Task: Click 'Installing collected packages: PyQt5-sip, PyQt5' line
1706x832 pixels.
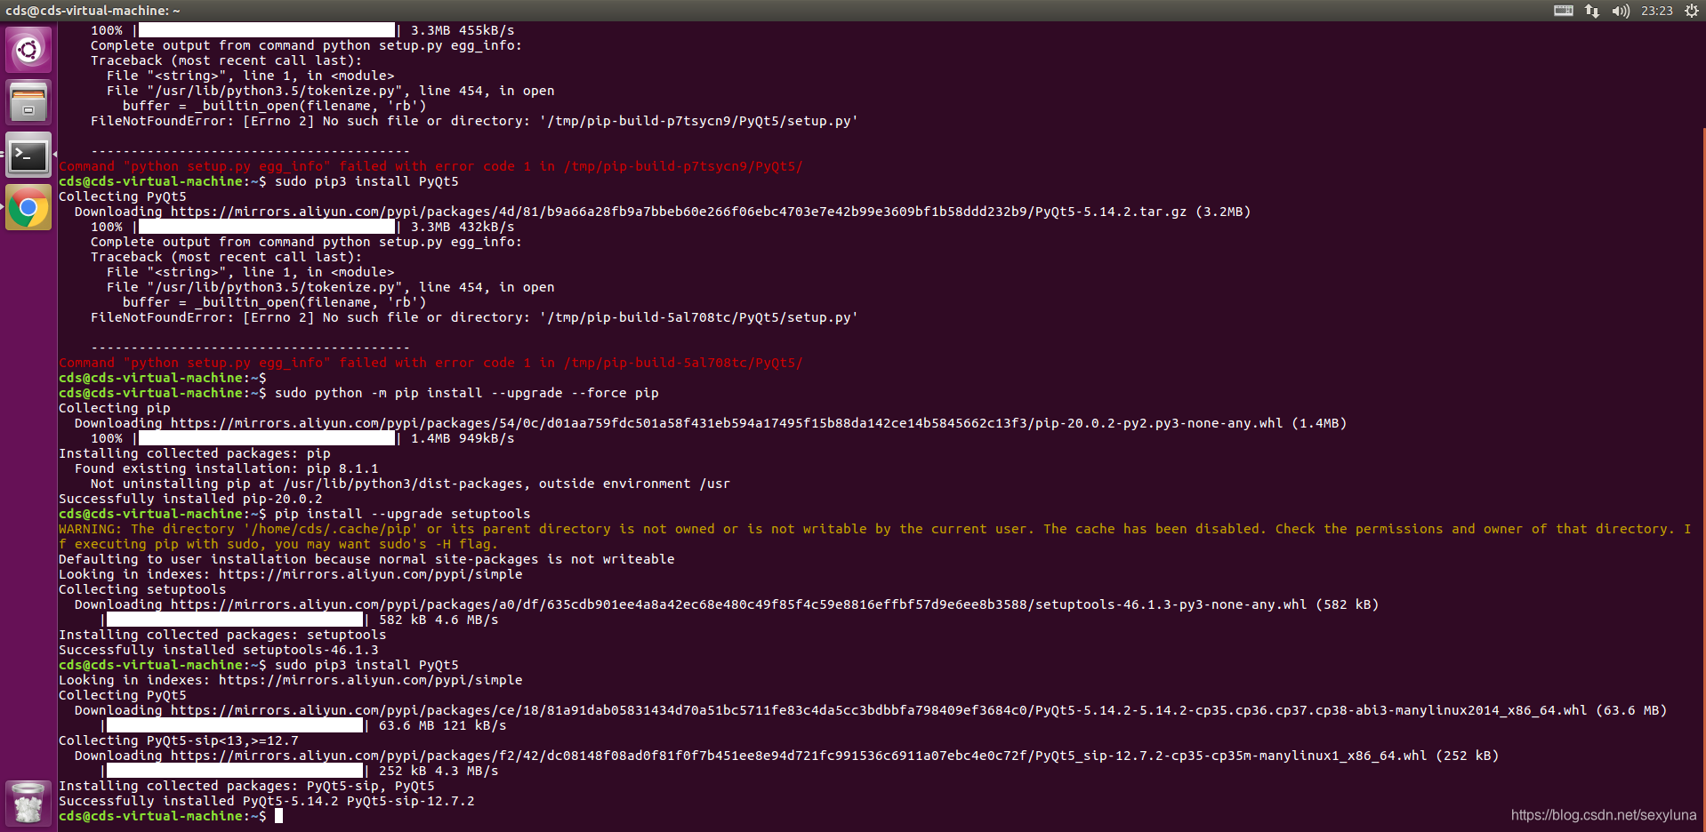Action: pyautogui.click(x=246, y=786)
